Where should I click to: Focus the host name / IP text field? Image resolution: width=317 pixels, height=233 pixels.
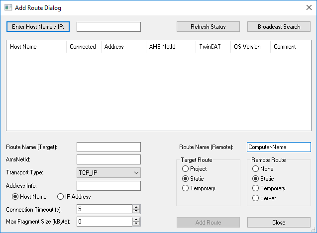tap(108, 27)
